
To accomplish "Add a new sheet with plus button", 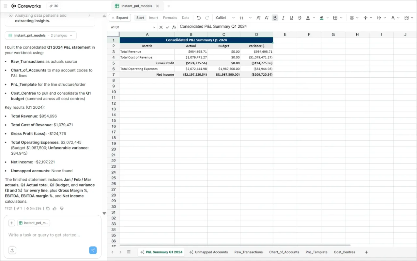I will click(x=366, y=252).
